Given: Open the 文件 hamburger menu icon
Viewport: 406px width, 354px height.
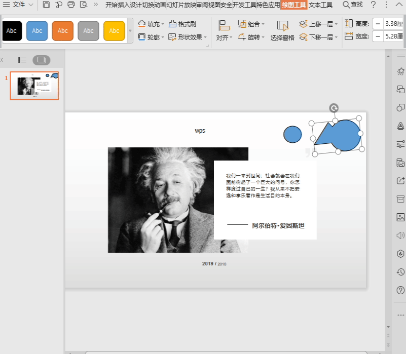Looking at the screenshot, I should (x=6, y=5).
